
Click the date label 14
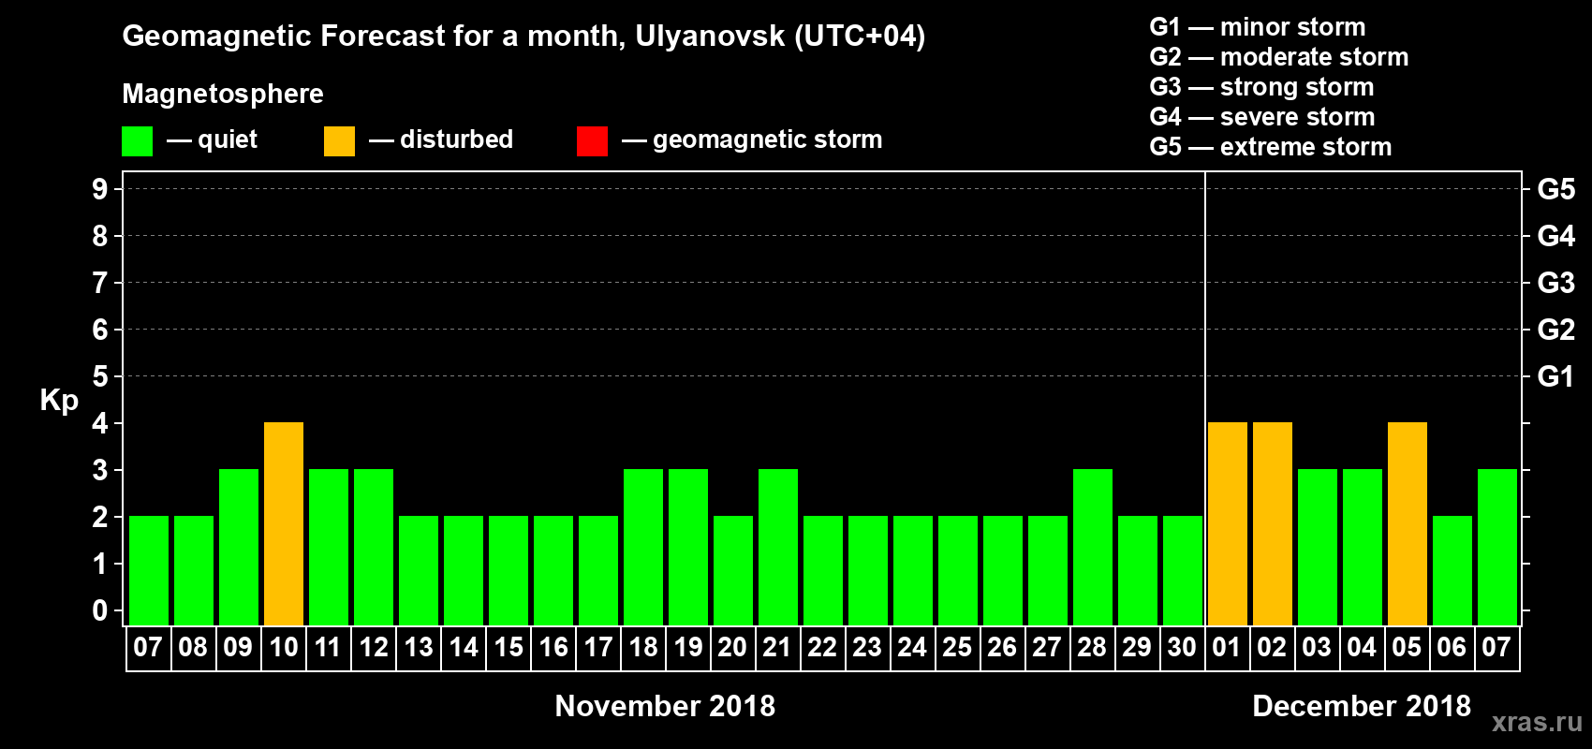coord(463,647)
